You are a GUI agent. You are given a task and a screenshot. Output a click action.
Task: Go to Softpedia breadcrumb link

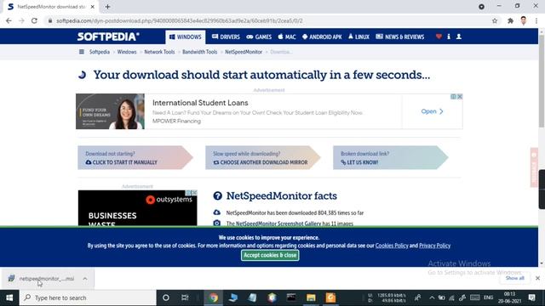pyautogui.click(x=100, y=52)
